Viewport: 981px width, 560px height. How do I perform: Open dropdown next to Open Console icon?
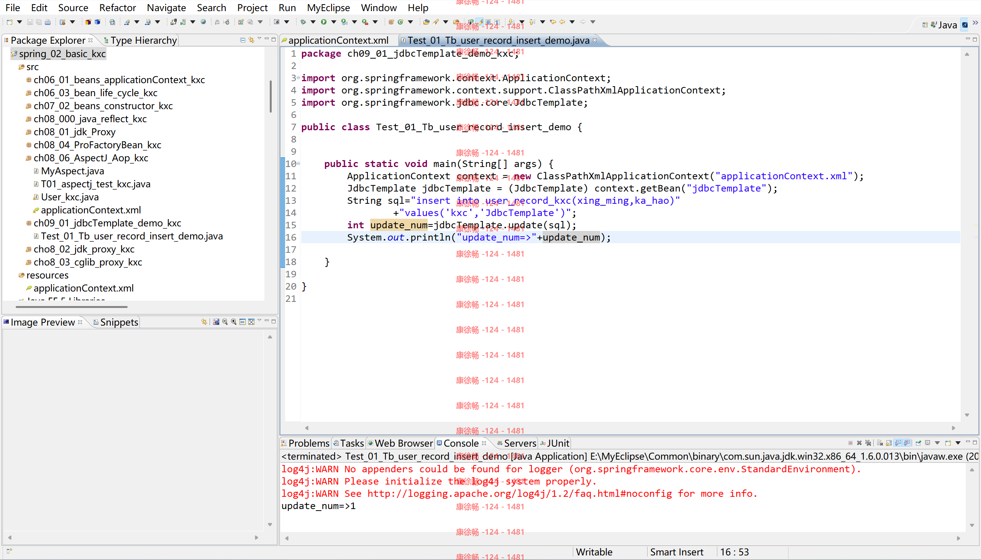point(958,443)
